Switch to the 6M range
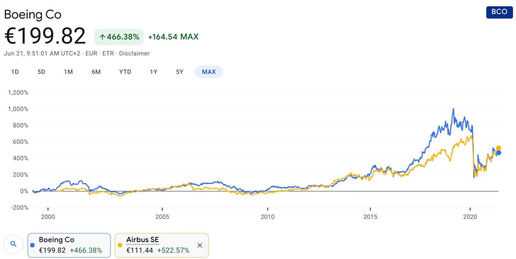 click(96, 72)
